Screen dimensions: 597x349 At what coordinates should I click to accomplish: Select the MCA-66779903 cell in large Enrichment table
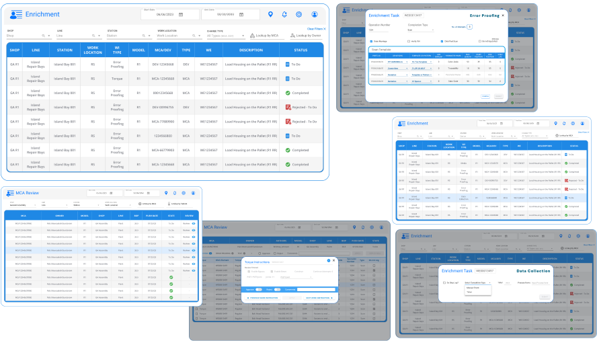tap(163, 150)
